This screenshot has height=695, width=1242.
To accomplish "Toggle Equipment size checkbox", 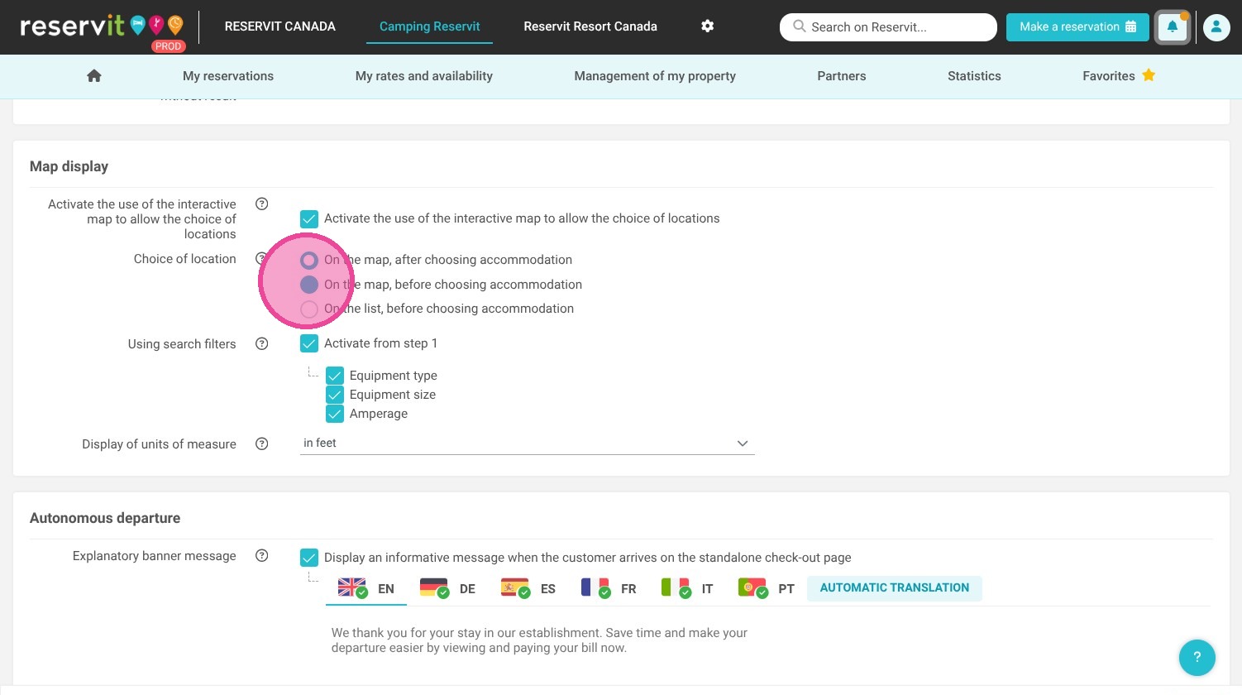I will point(335,395).
